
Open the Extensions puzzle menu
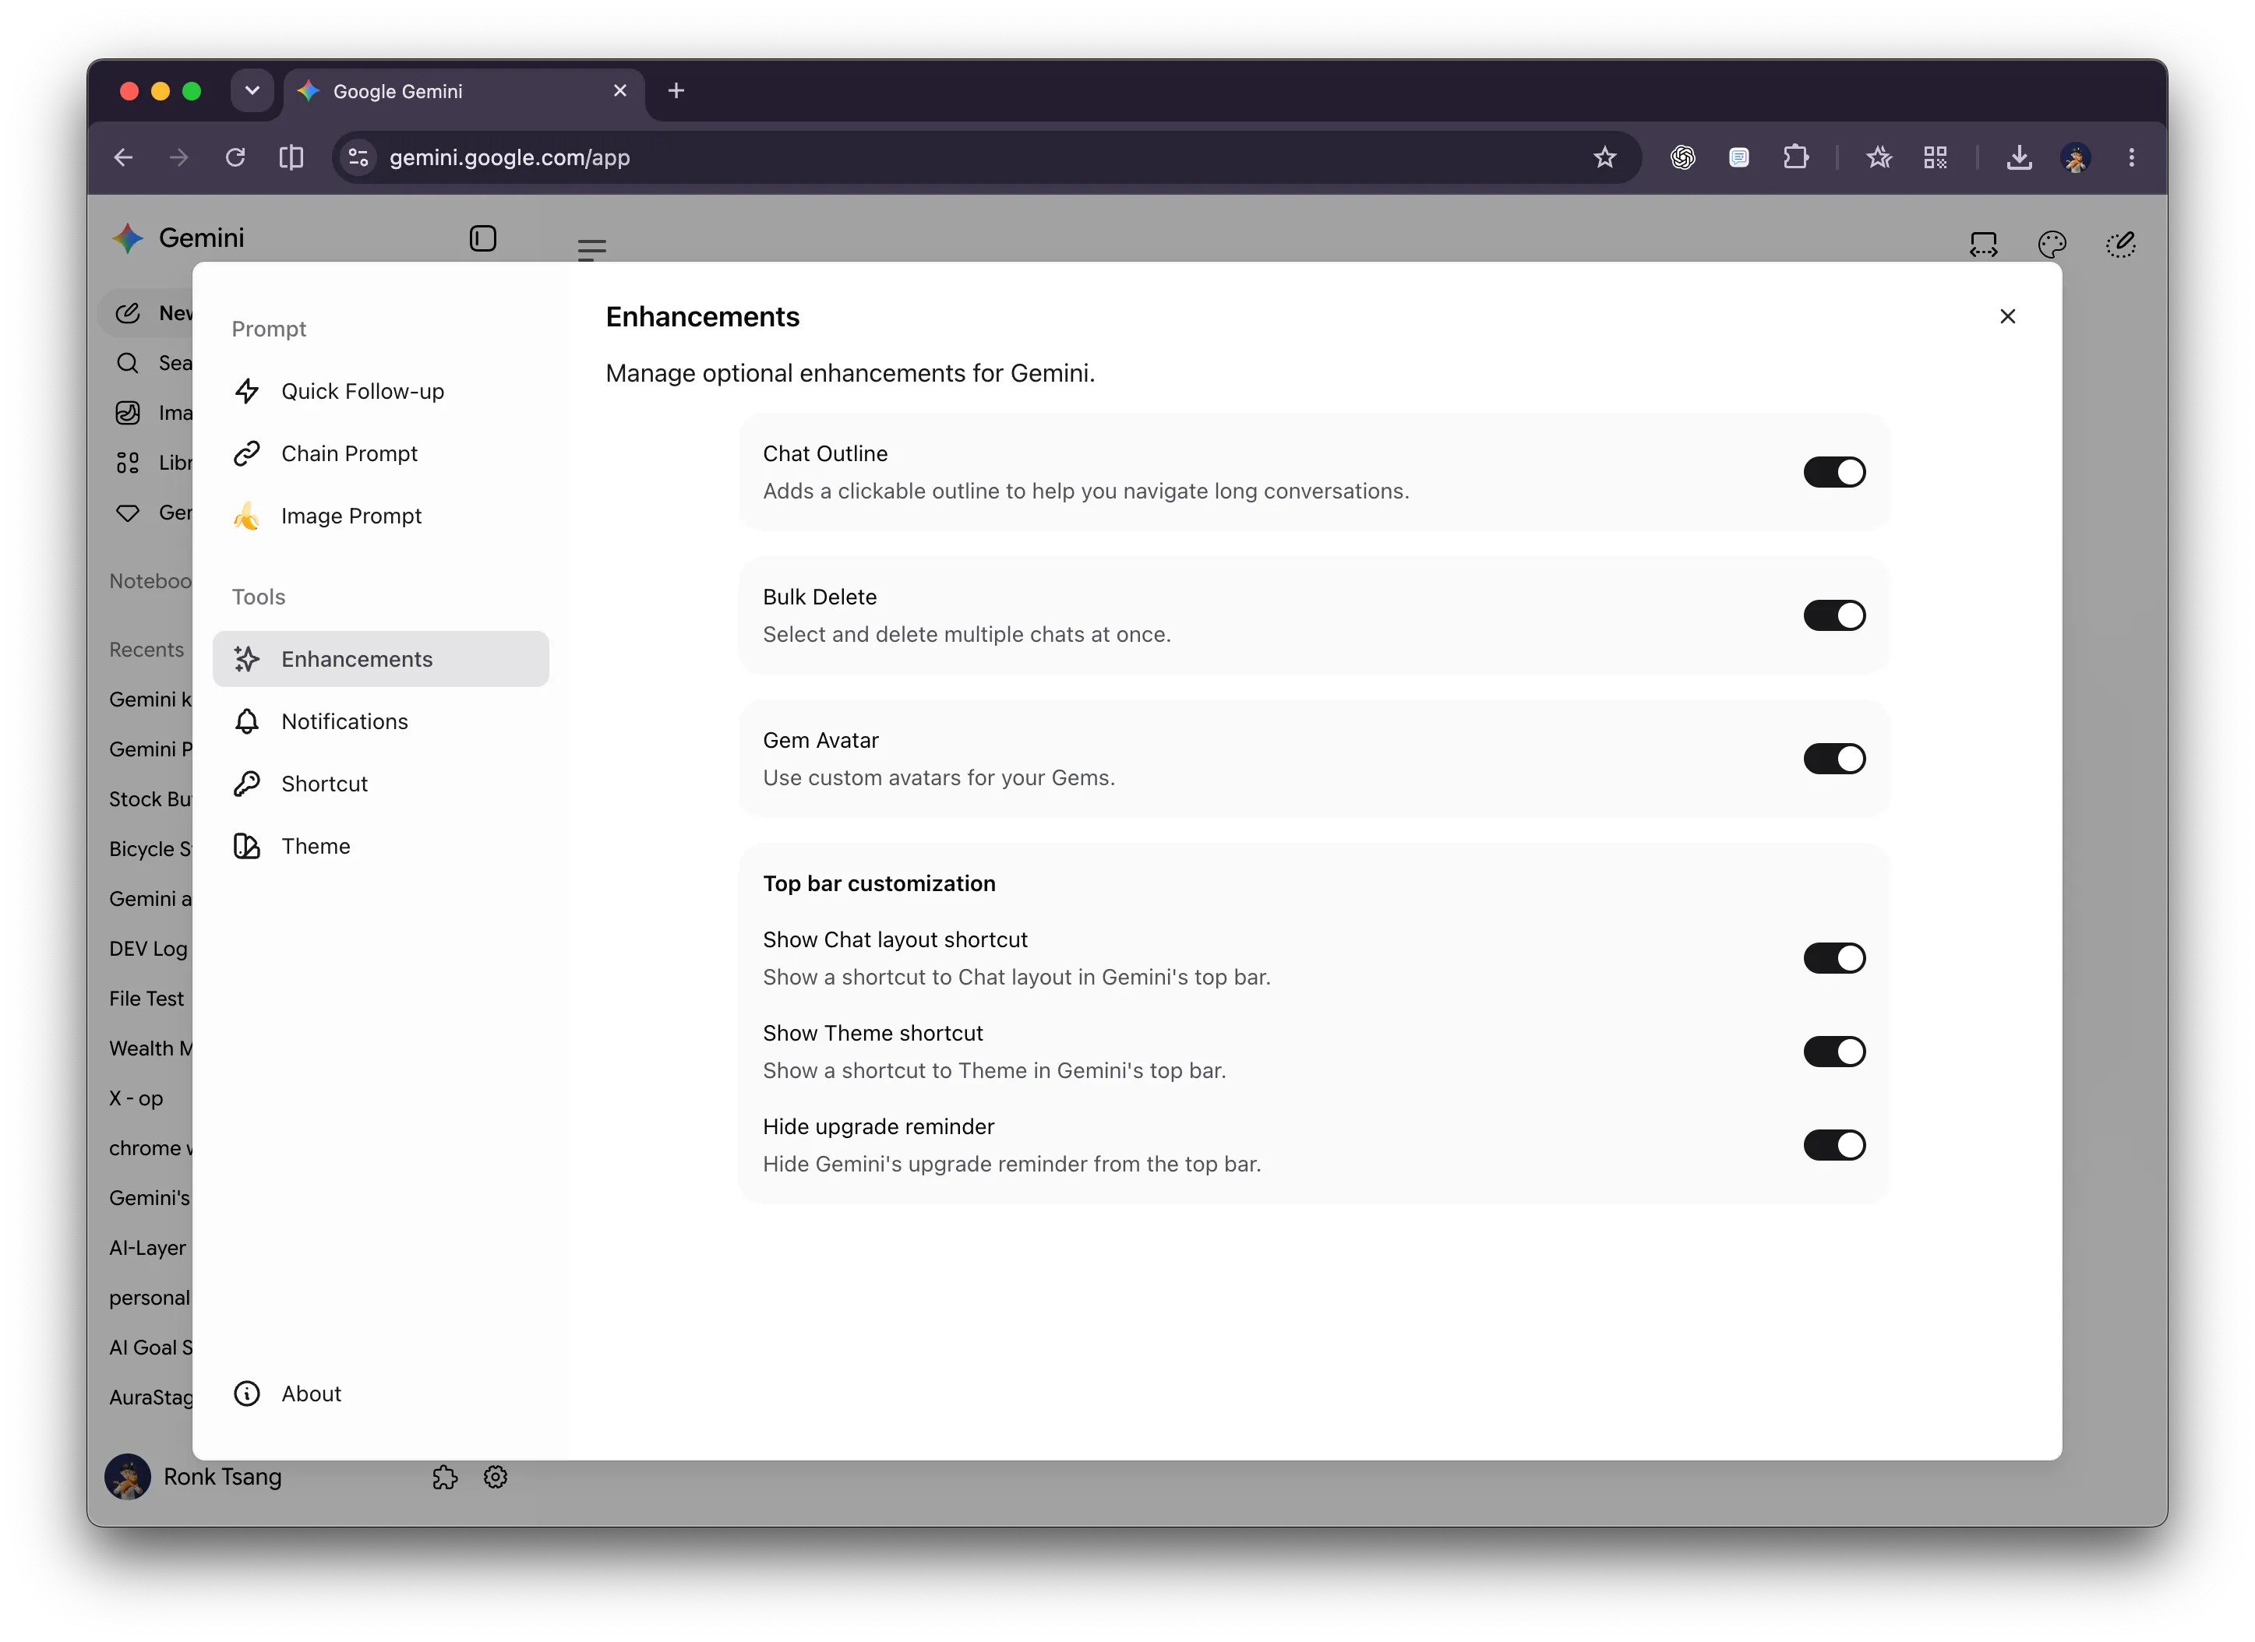click(1795, 157)
